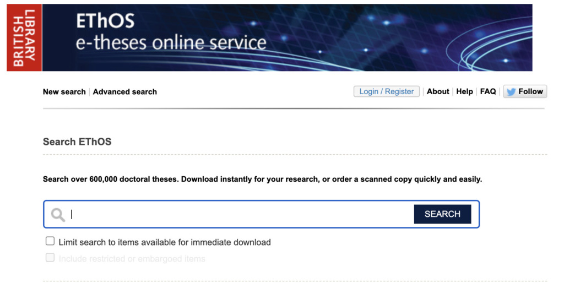Open the New search page
Viewport: 564px width, 299px height.
coord(64,92)
